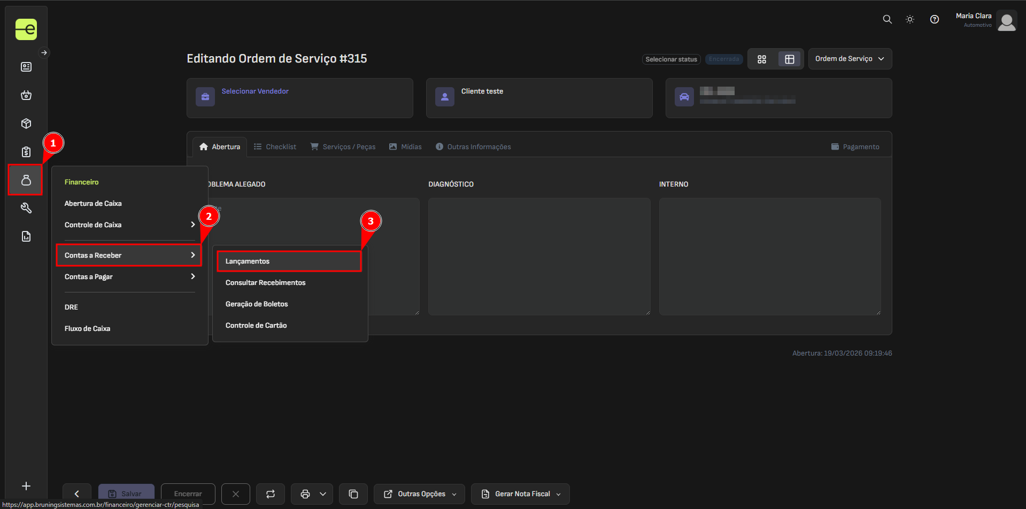Image resolution: width=1026 pixels, height=509 pixels.
Task: Open the Financeiro money bag sidebar icon
Action: pyautogui.click(x=26, y=180)
